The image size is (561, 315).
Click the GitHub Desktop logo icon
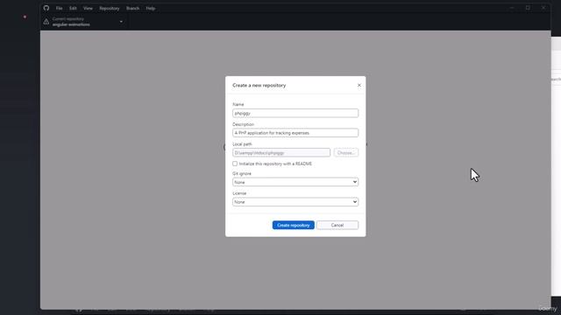tap(46, 8)
